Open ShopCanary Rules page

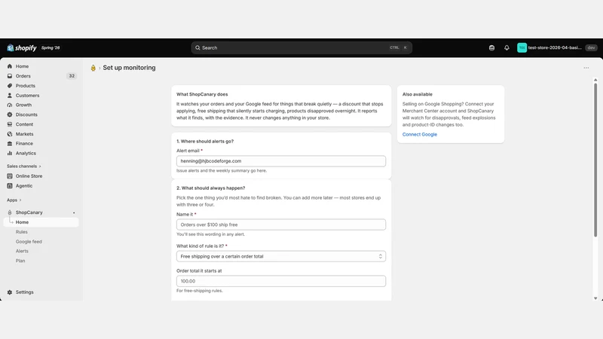(x=22, y=232)
